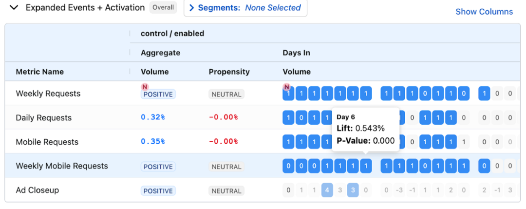
Task: Select NEUTRAL badge in Weekly Mobile Requests row
Action: point(226,167)
